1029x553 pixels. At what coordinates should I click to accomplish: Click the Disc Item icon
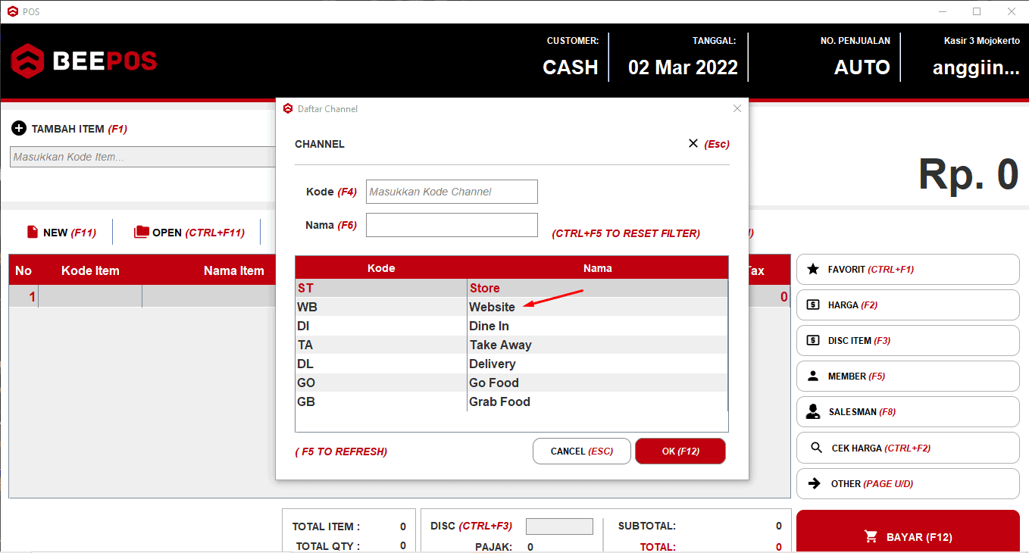click(813, 340)
